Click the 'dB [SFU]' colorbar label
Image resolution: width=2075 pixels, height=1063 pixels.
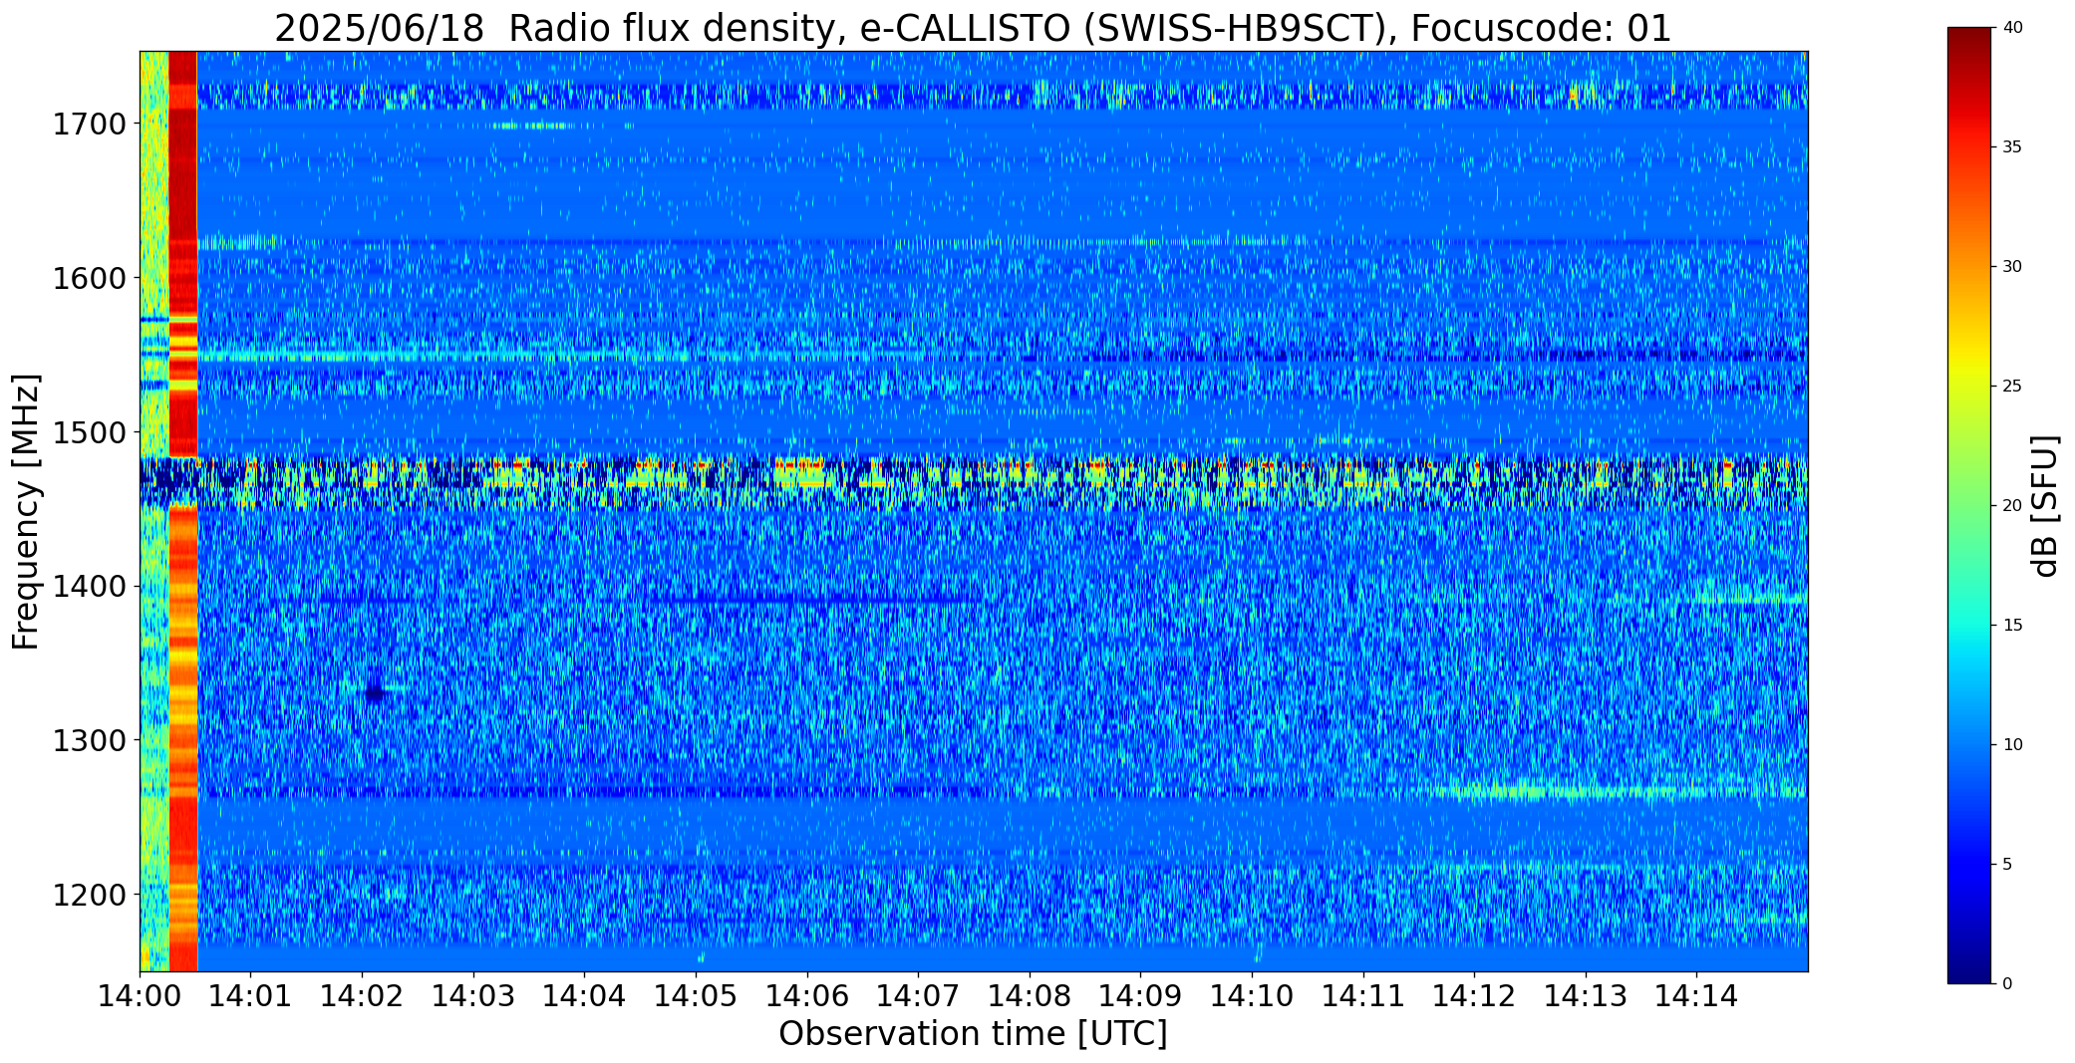pos(2045,506)
